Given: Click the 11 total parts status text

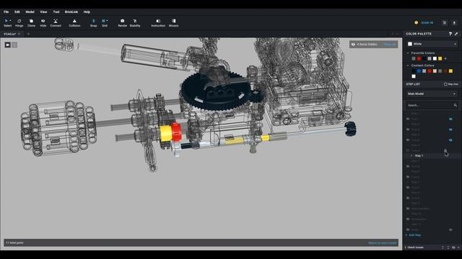Looking at the screenshot, I should point(14,243).
